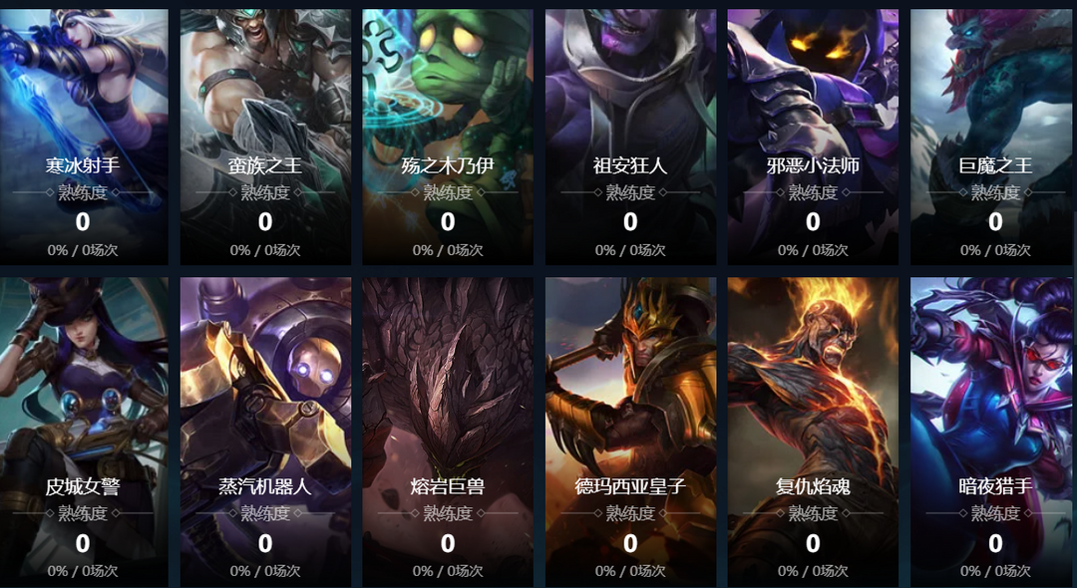
Task: Select the 皮城女警 champion card
Action: click(x=84, y=433)
